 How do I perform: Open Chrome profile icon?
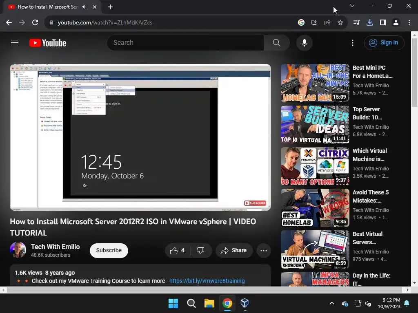pyautogui.click(x=396, y=23)
